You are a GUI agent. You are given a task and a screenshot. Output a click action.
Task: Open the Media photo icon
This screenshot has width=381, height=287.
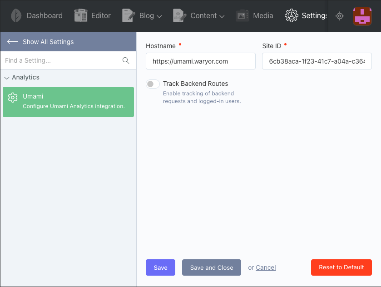242,15
